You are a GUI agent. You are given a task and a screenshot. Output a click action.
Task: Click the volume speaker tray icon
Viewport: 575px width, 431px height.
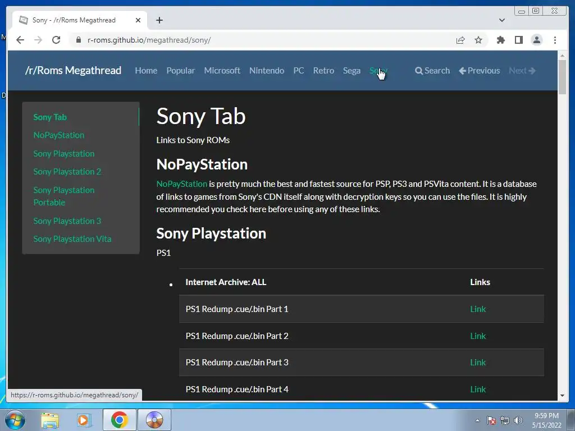click(x=518, y=420)
